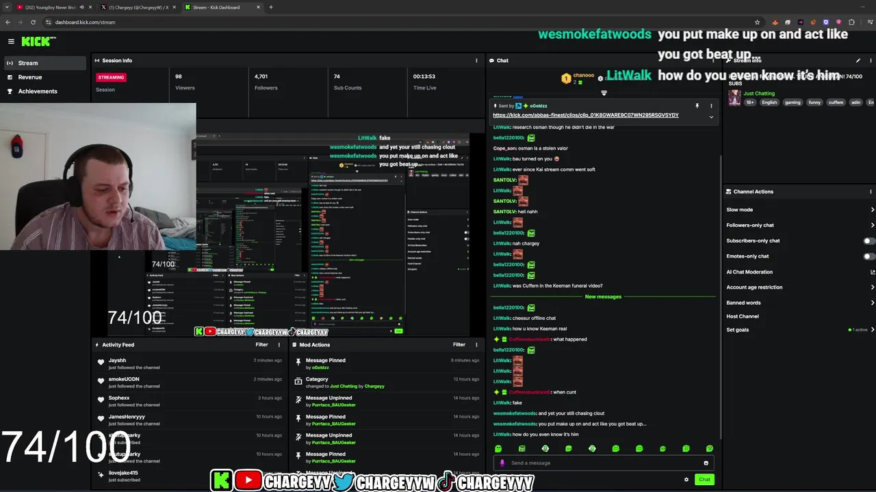The image size is (876, 492).
Task: Click Sophexx in the Activity Feed
Action: coord(119,398)
